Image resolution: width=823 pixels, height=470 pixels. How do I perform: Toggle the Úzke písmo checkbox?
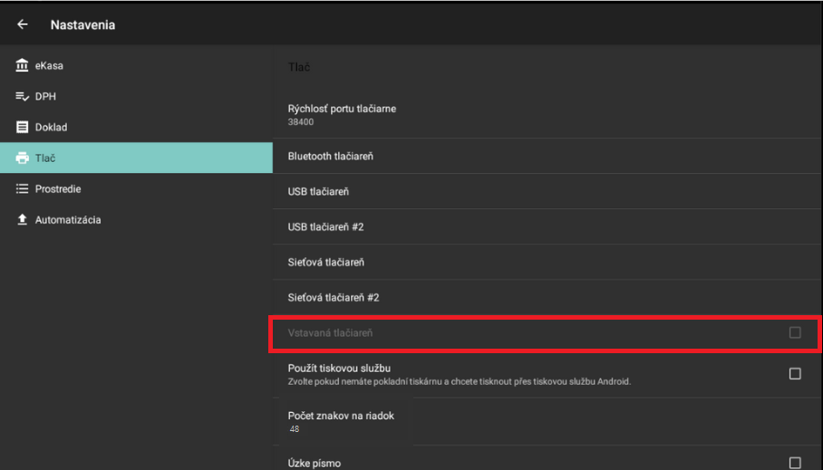[795, 463]
